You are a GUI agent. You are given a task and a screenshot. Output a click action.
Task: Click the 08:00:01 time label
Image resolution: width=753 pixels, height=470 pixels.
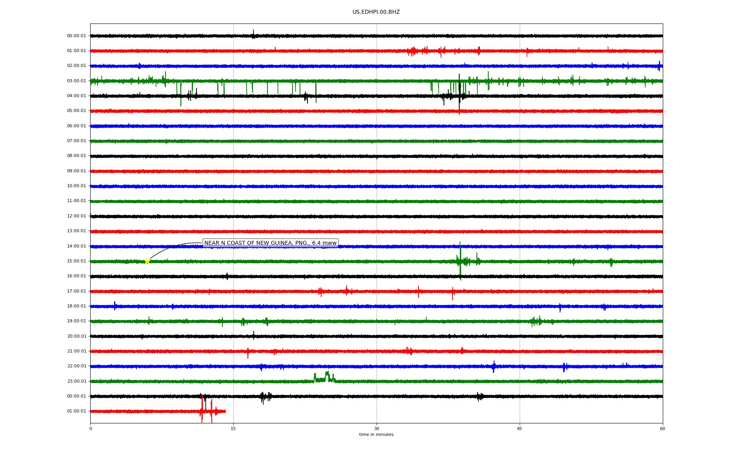[x=76, y=155]
